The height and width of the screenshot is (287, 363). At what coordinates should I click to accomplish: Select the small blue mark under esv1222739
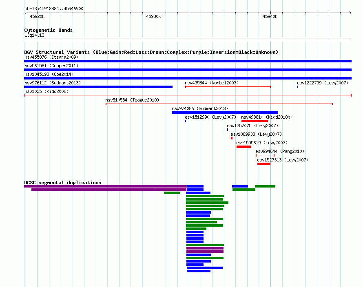(298, 87)
